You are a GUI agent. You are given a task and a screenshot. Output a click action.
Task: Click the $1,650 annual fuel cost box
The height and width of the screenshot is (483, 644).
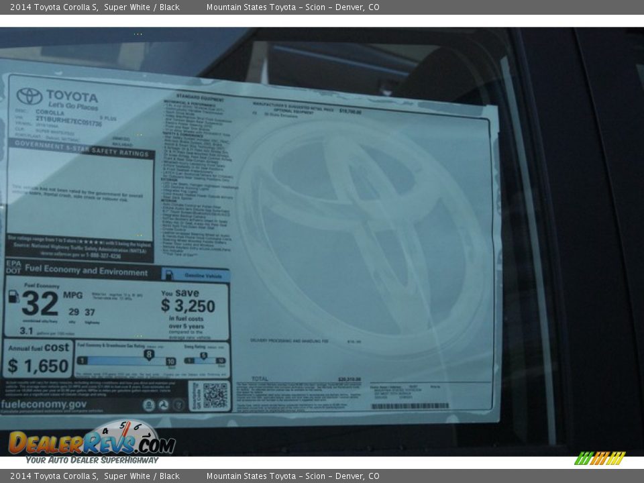[38, 358]
